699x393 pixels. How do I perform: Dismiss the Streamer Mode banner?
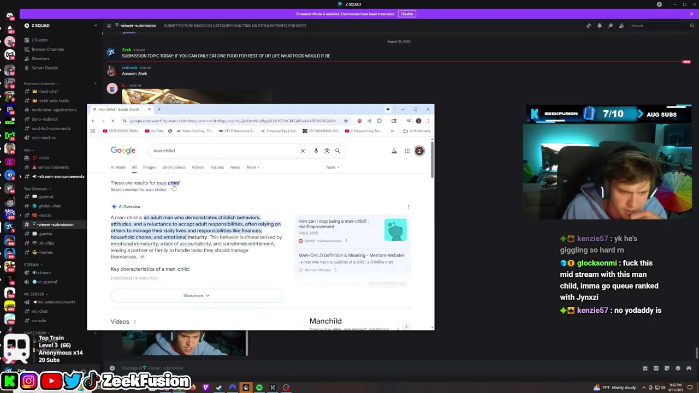[x=691, y=14]
